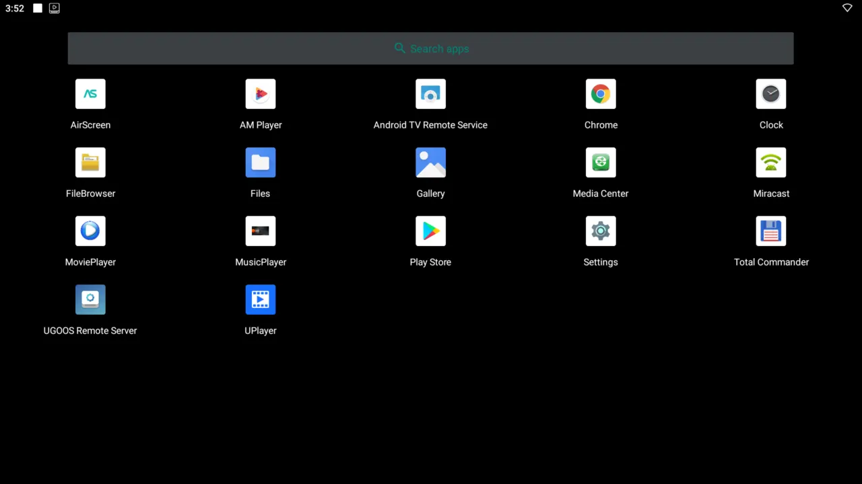Open the Play Store
This screenshot has height=484, width=862.
coord(430,231)
